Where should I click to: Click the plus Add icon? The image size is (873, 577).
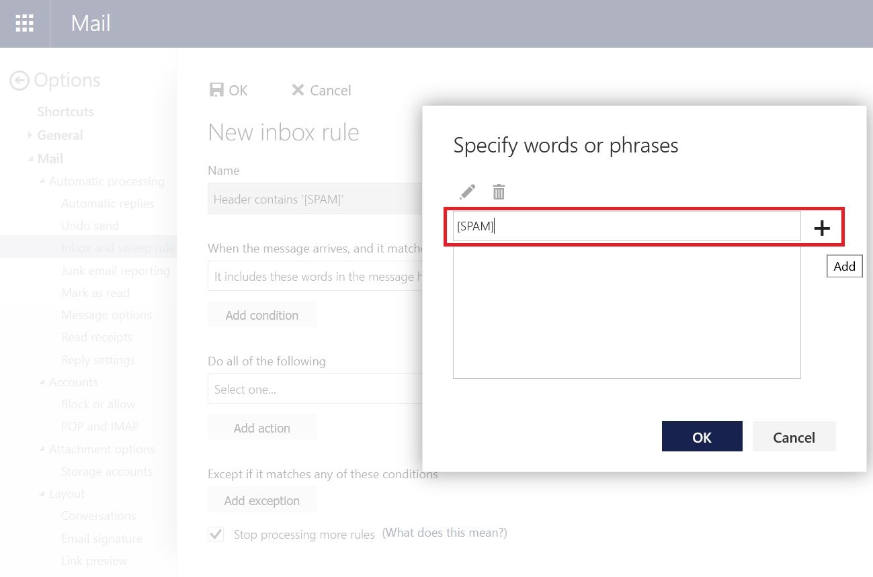coord(822,228)
